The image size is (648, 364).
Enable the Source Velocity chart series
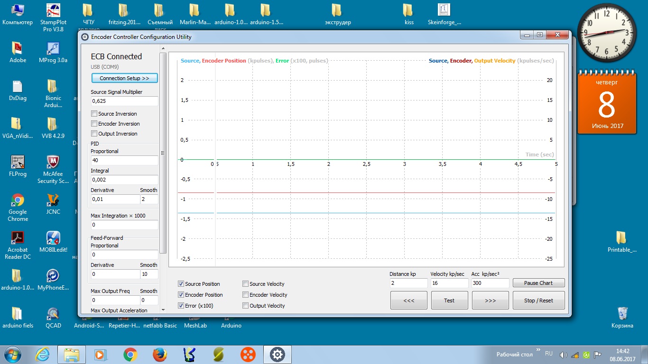[x=245, y=284]
